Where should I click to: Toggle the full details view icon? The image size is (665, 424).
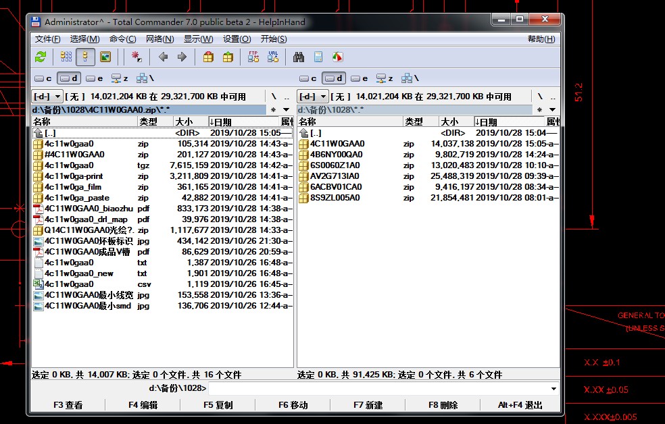85,57
